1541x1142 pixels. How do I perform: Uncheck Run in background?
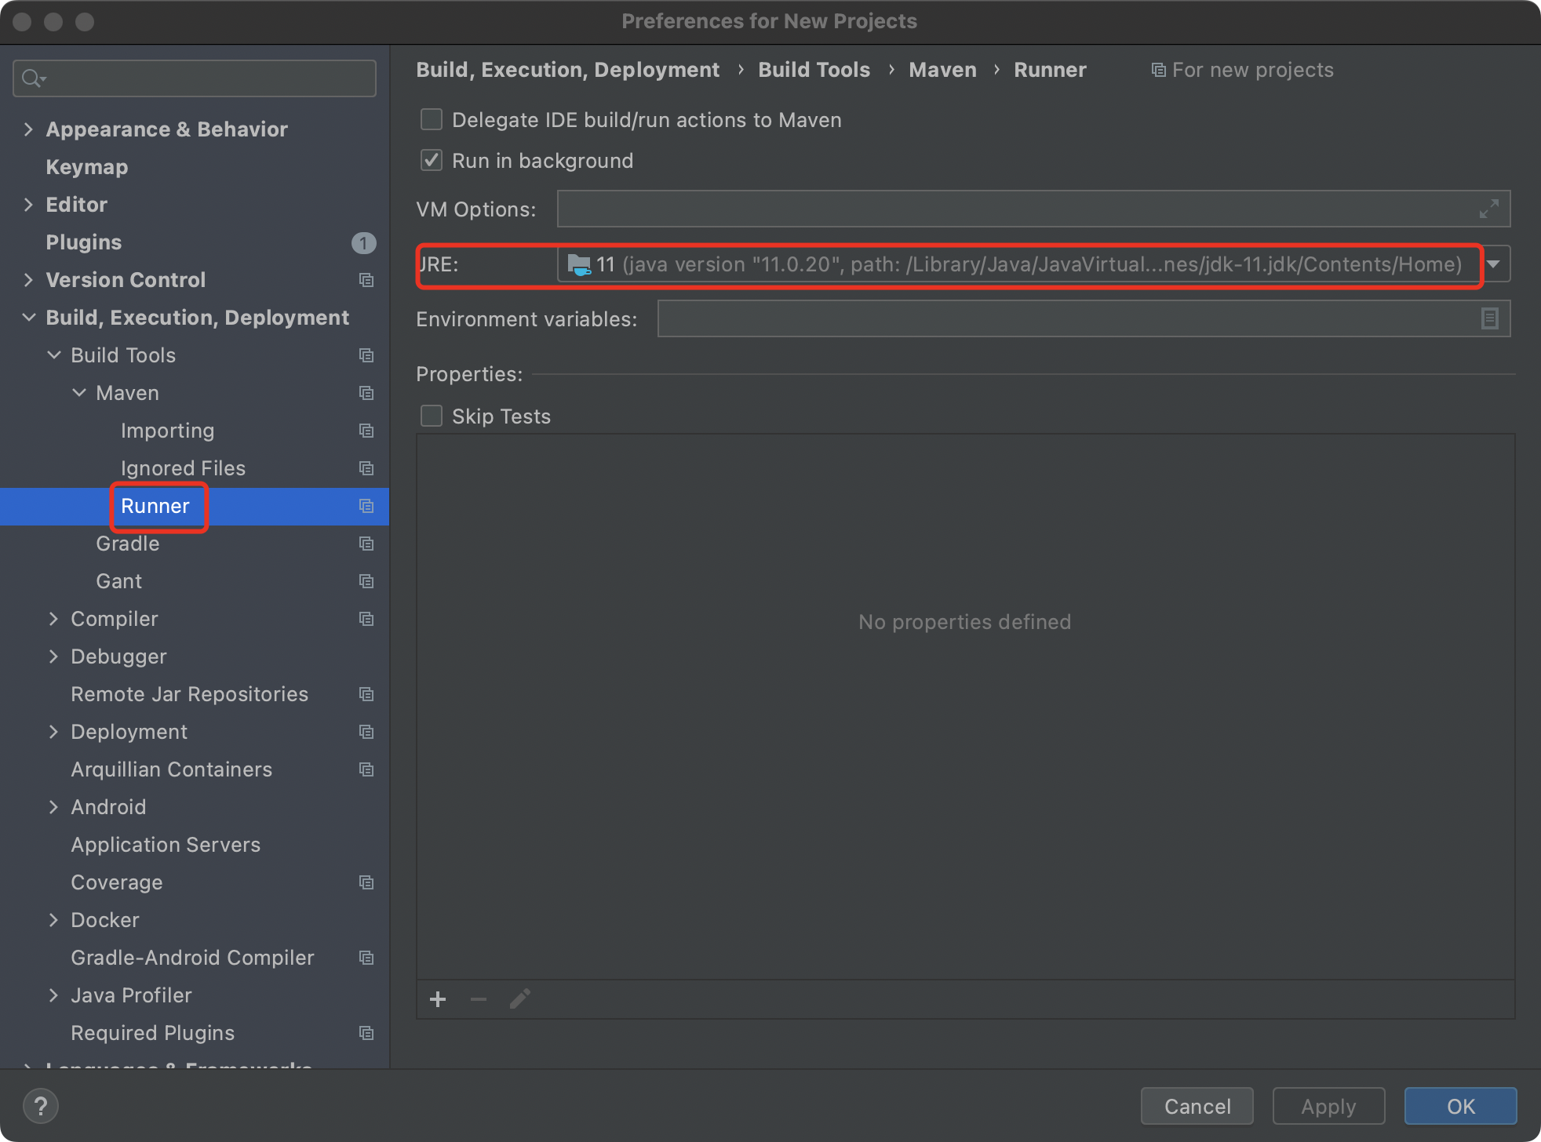tap(432, 160)
